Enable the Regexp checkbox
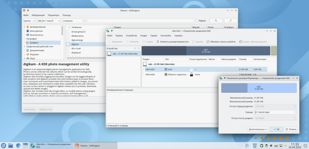 (x=196, y=21)
